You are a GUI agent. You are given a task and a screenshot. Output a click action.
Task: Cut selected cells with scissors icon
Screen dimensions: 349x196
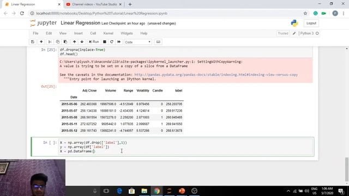[50, 42]
